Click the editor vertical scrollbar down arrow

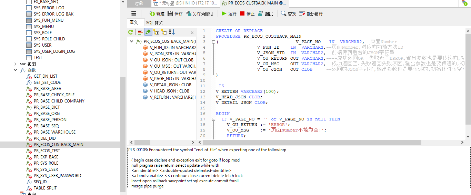pyautogui.click(x=468, y=137)
